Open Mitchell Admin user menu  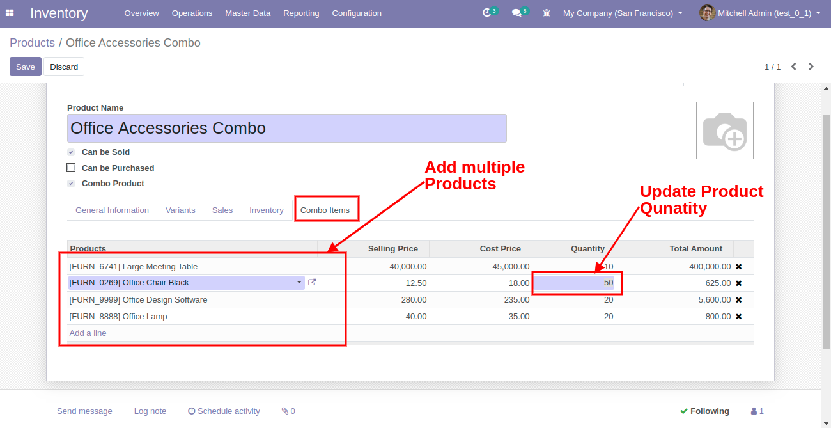coord(760,13)
